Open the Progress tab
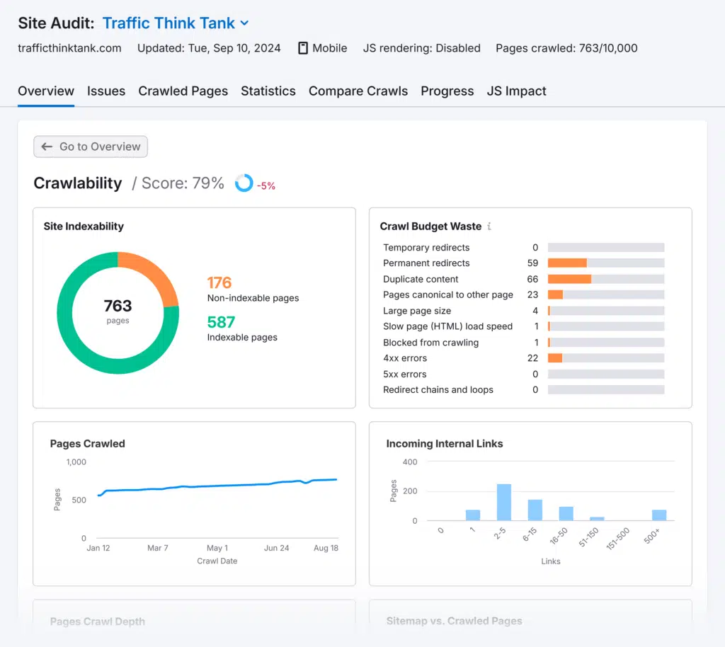The width and height of the screenshot is (725, 647). (447, 91)
